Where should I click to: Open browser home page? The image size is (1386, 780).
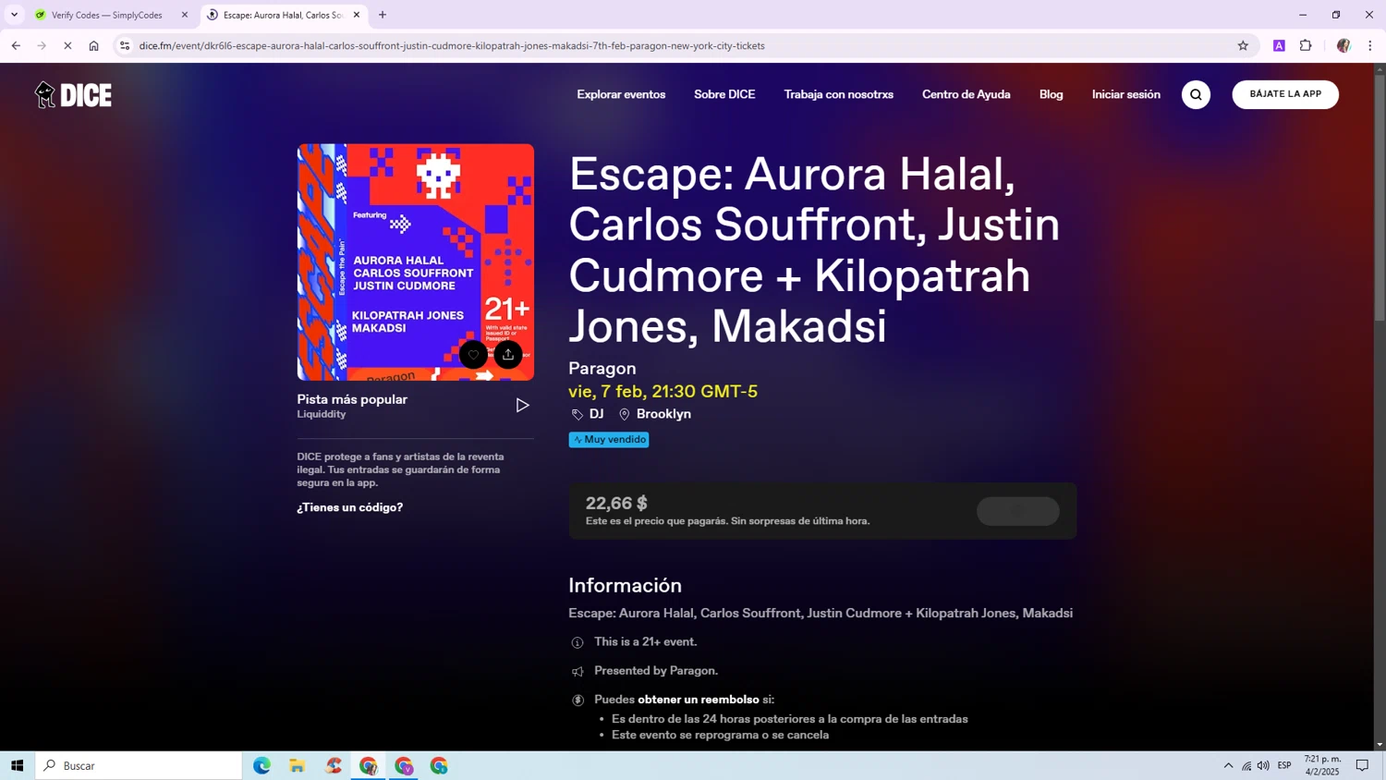[x=93, y=45]
